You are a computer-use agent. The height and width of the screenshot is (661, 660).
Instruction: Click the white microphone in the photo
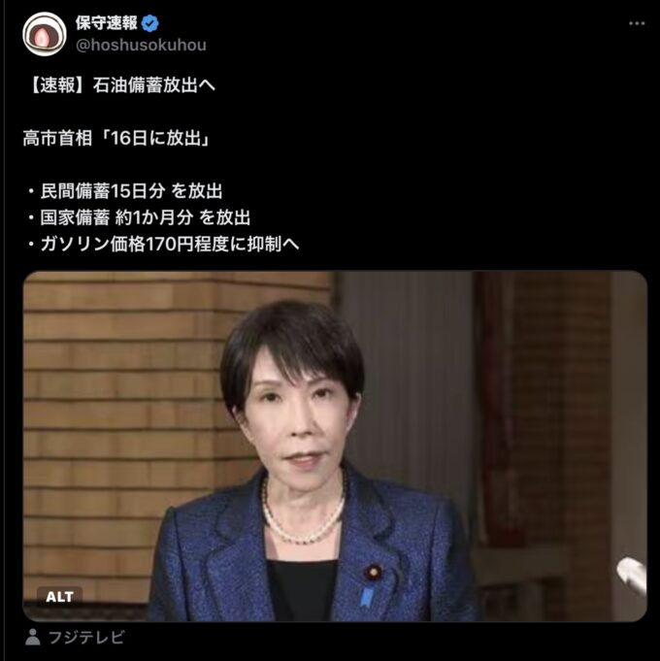pyautogui.click(x=631, y=575)
